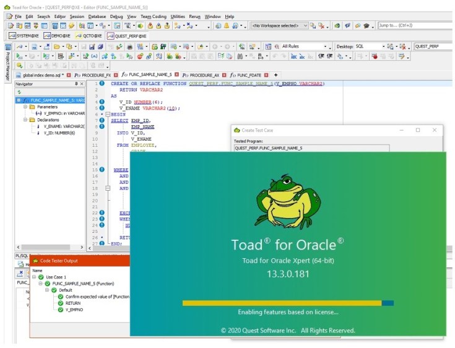Close the PROCEDURE_AX tab
455x348 pixels.
224,75
